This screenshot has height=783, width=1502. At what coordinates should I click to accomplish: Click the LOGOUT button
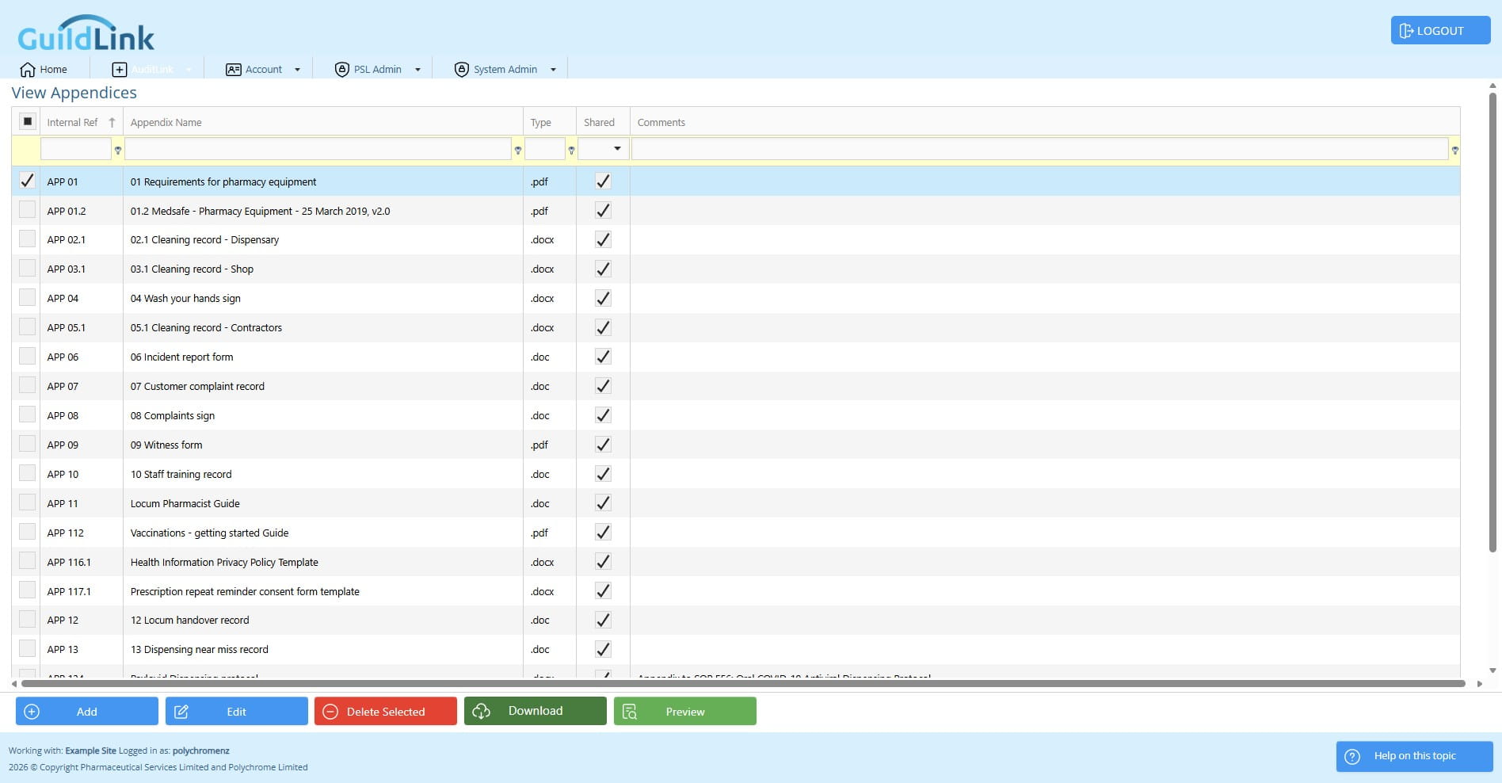pos(1440,31)
